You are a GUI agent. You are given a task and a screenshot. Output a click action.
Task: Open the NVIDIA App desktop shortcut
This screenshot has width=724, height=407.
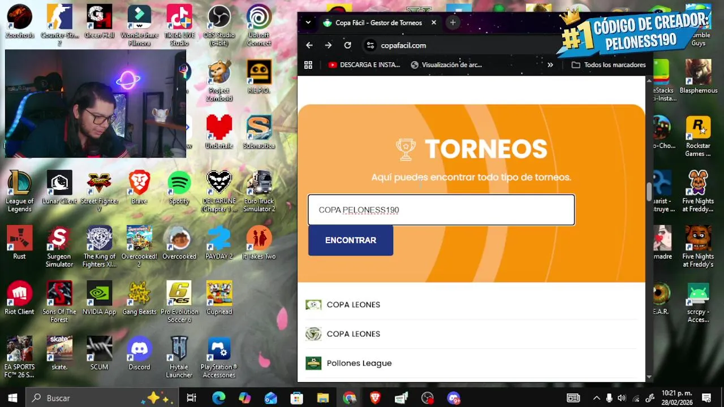tap(99, 298)
